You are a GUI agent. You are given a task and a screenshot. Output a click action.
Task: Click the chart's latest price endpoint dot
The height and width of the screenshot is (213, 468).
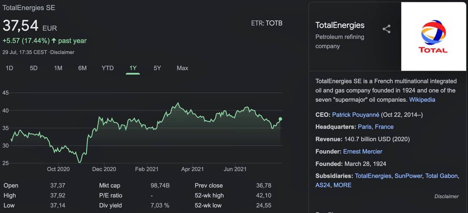280,119
